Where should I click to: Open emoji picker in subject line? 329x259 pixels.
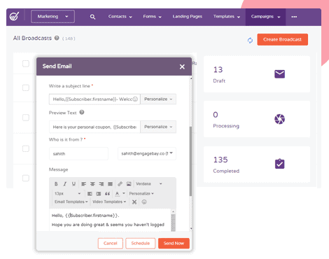click(135, 99)
